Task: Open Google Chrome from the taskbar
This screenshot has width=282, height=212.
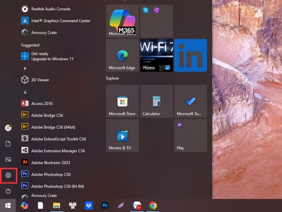Action: coord(153,205)
